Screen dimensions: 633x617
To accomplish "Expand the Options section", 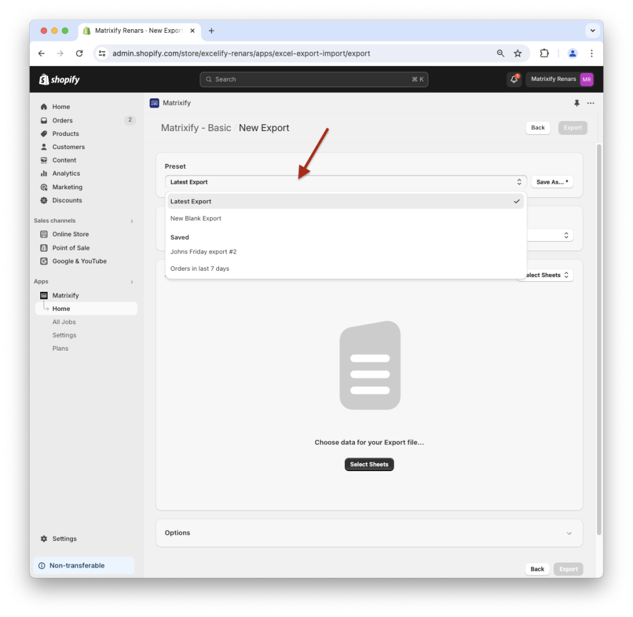I will 369,532.
